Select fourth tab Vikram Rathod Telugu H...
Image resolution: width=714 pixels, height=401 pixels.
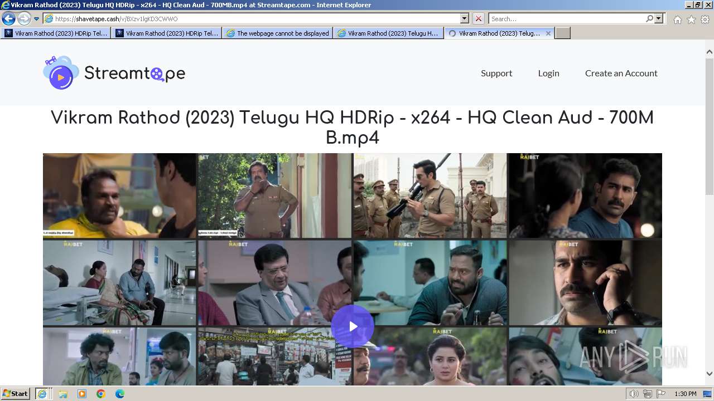389,33
